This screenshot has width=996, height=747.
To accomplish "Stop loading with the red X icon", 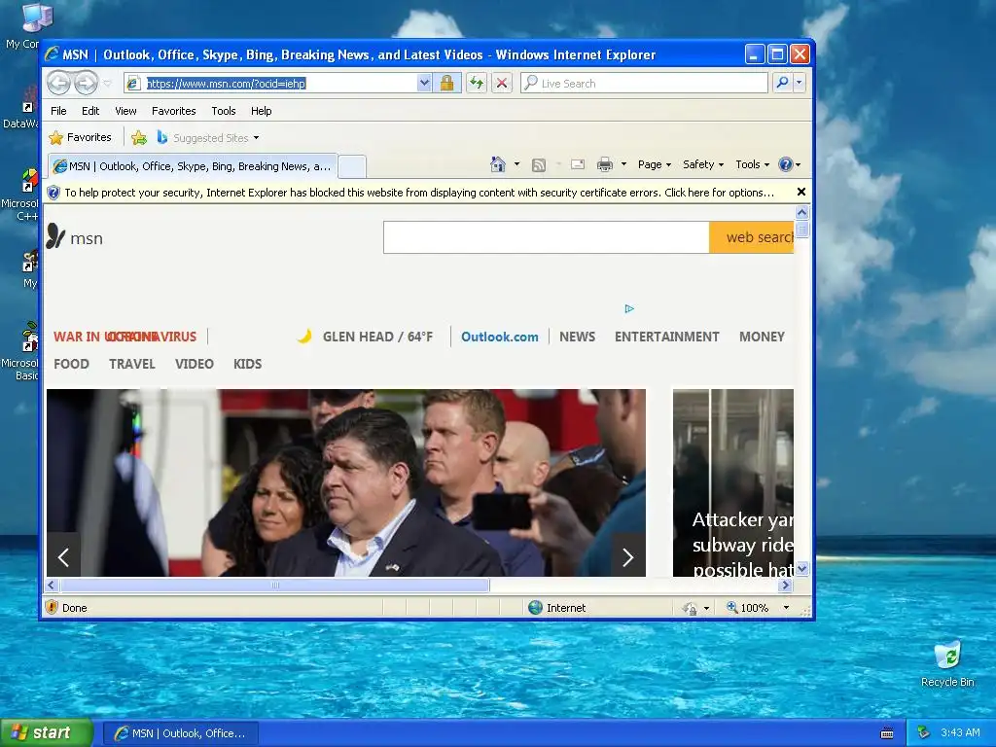I will (502, 84).
